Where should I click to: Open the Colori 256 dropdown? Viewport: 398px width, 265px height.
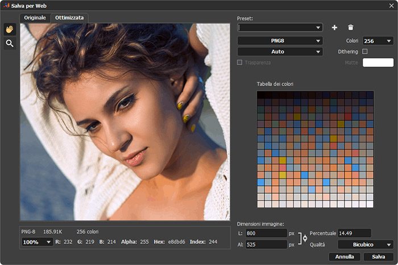coord(378,41)
